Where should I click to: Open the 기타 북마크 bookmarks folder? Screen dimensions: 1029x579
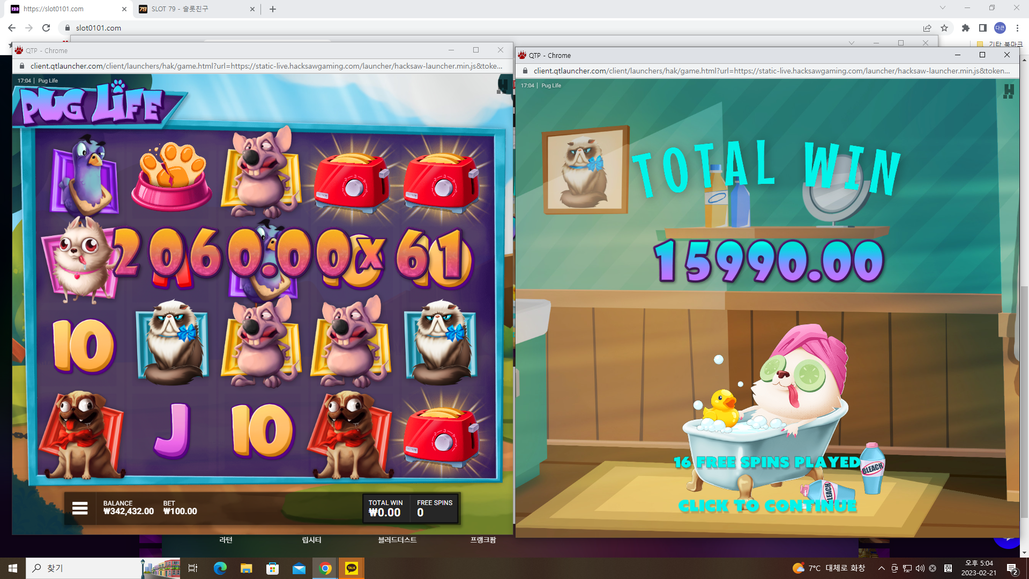click(x=1000, y=44)
